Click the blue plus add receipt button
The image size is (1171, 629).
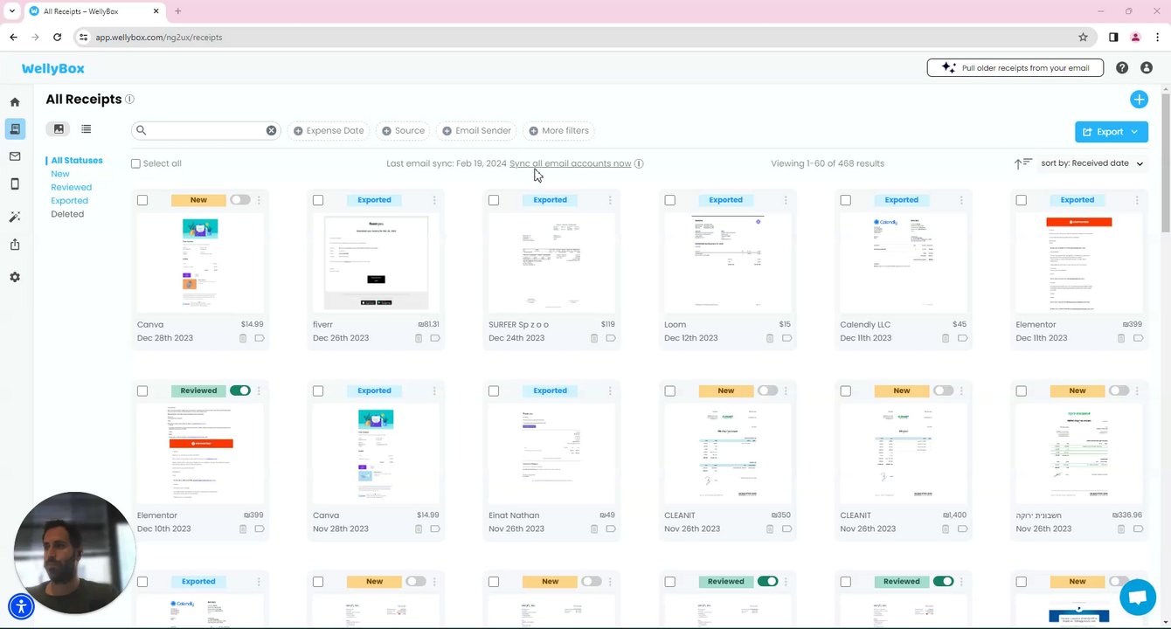[1139, 100]
